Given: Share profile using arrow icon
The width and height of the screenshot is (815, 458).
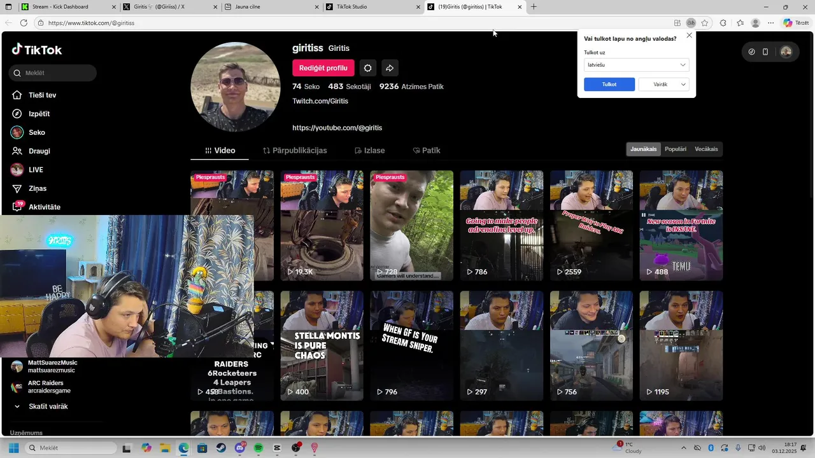Looking at the screenshot, I should pyautogui.click(x=390, y=68).
